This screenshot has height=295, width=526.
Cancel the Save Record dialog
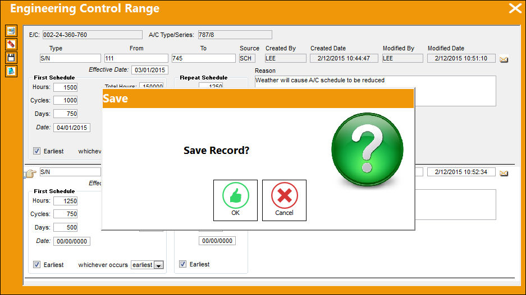click(284, 200)
